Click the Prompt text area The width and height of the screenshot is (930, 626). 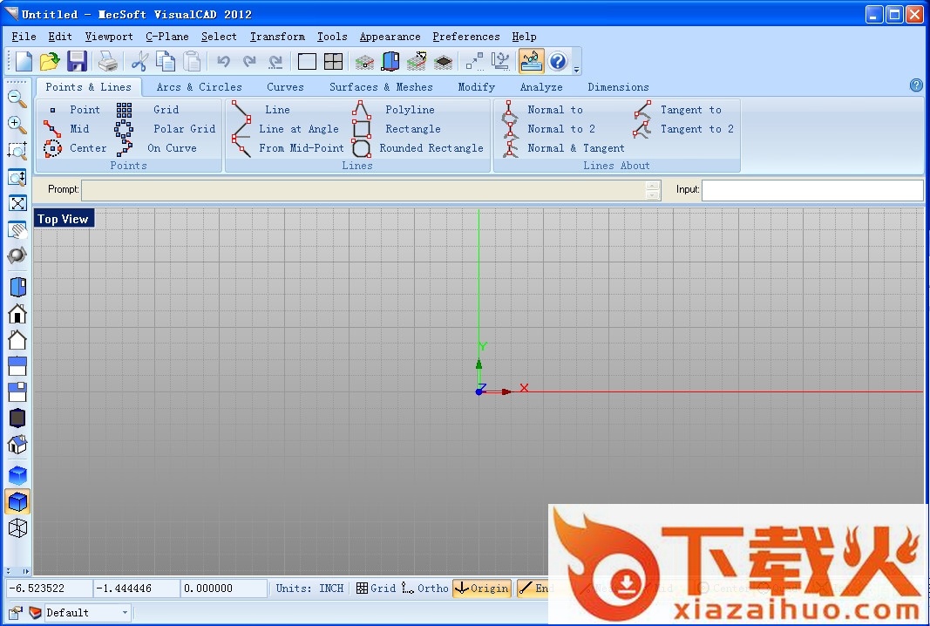coord(364,190)
